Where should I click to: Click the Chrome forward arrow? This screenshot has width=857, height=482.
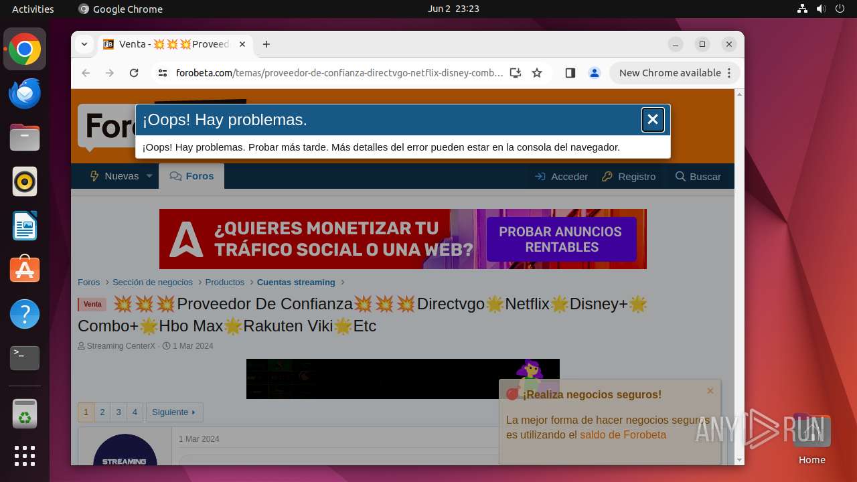(110, 73)
